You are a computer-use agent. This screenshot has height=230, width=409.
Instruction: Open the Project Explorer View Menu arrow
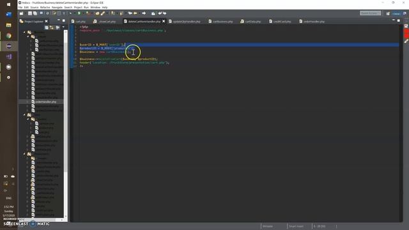click(x=63, y=27)
